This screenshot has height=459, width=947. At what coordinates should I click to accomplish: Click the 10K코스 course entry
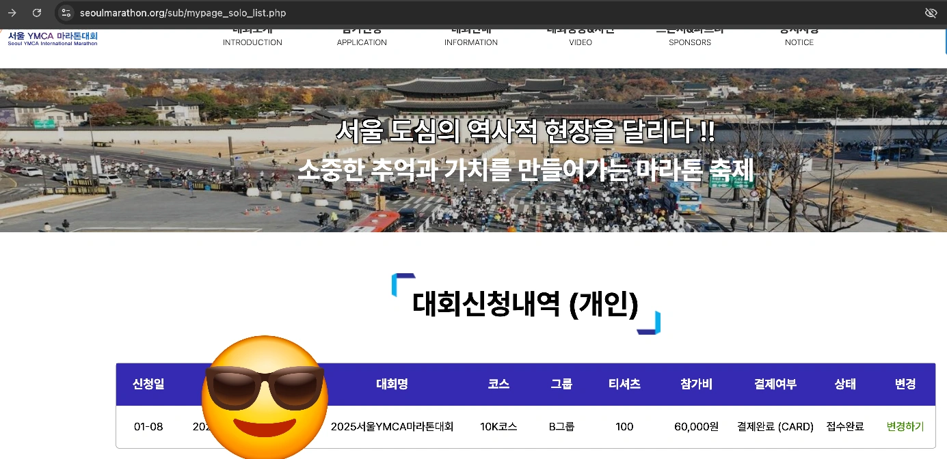[x=498, y=426]
